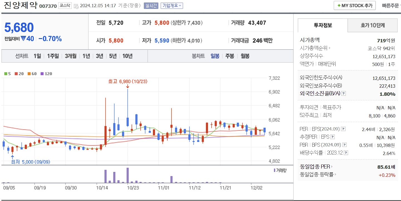Click the red 최고 6,980 arrow marker on the chart
The width and height of the screenshot is (401, 201).
click(128, 86)
